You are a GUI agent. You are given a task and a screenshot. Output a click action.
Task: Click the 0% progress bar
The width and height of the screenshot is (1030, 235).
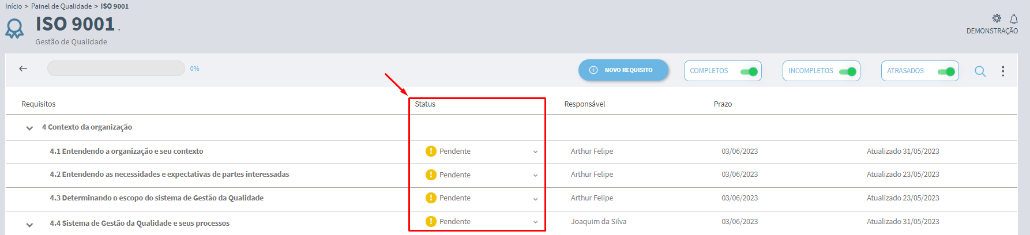pos(116,69)
